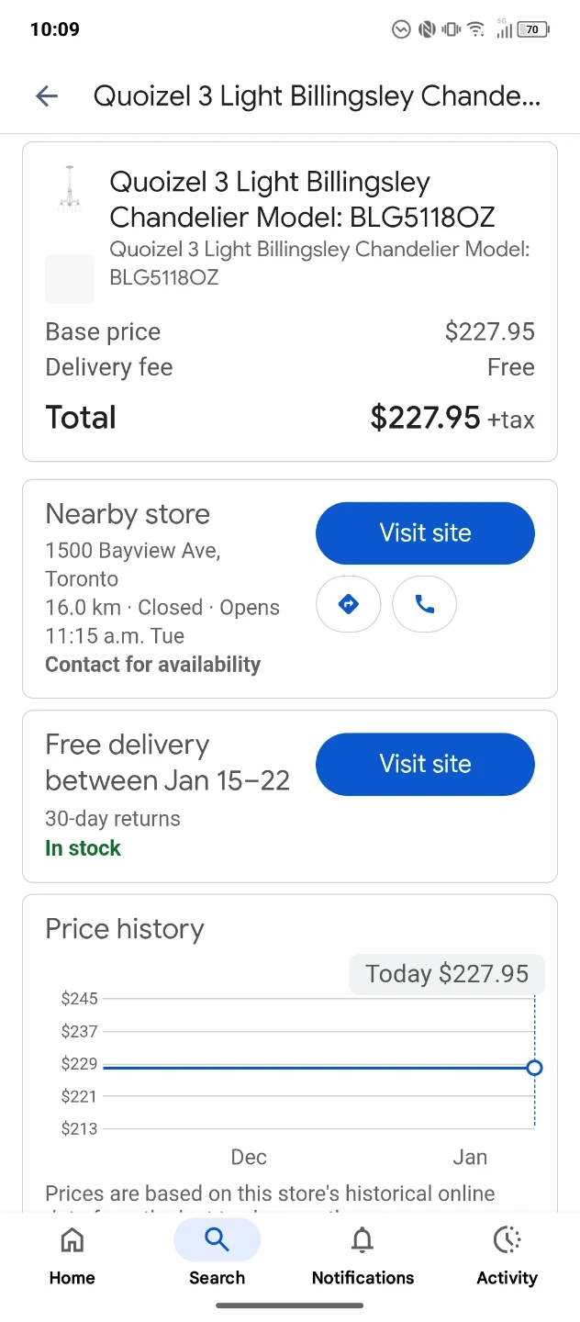This screenshot has height=1322, width=580.
Task: Tap the merchant logo placeholder
Action: 70,279
